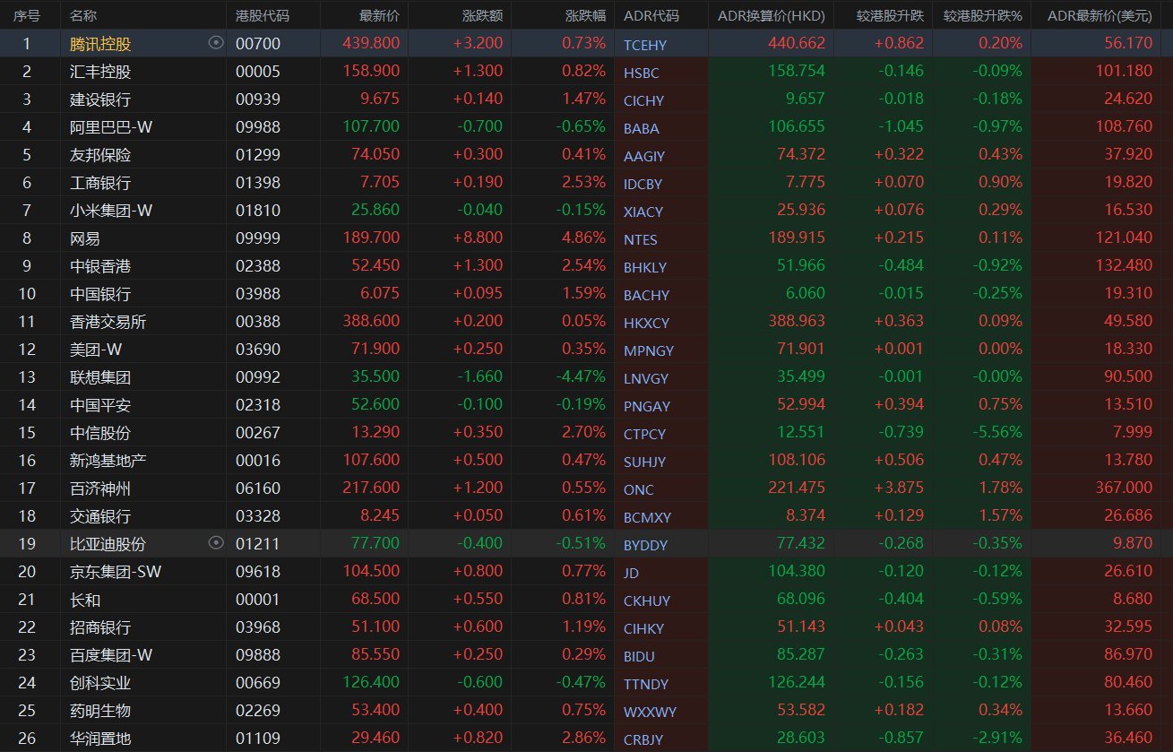The width and height of the screenshot is (1173, 752).
Task: Pick the 中国银行 stock name
Action: pyautogui.click(x=100, y=293)
